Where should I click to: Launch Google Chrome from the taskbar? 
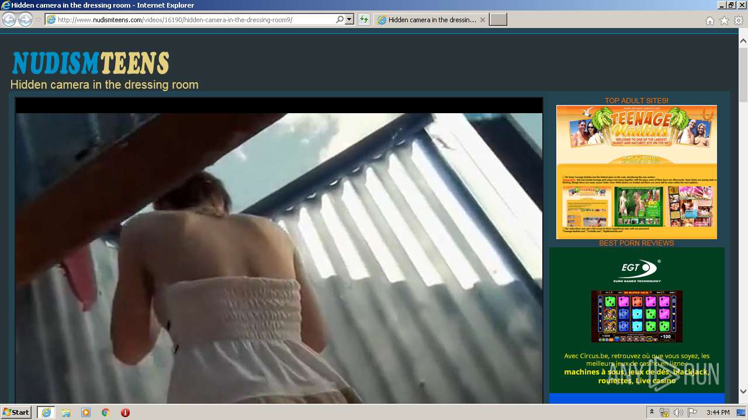pos(106,412)
